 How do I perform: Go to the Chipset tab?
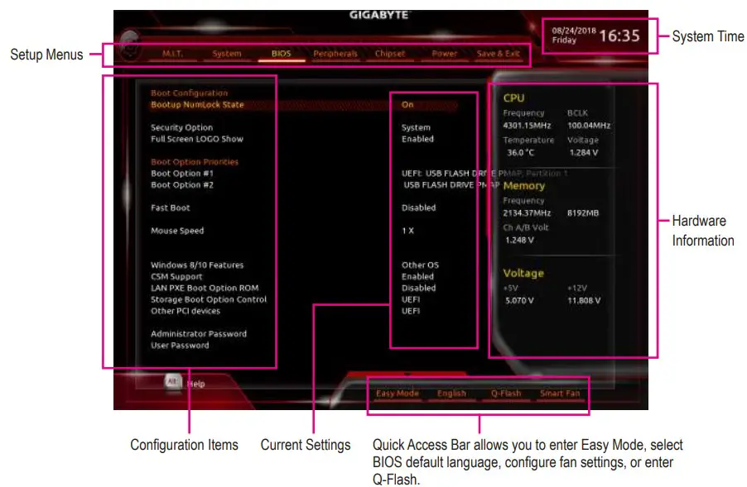click(x=390, y=54)
